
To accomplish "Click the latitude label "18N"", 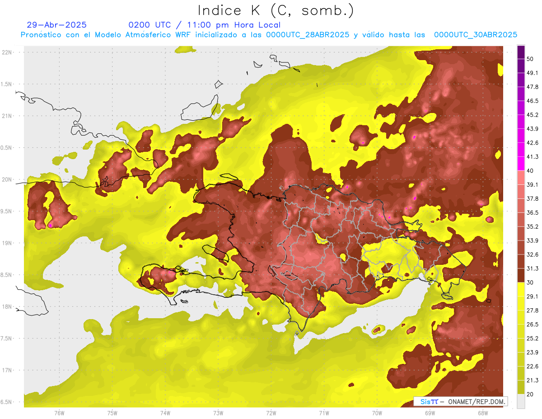I will (x=7, y=307).
